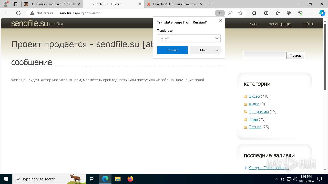Viewport: 328px width, 184px height.
Task: Expand the More options dropdown
Action: point(205,50)
